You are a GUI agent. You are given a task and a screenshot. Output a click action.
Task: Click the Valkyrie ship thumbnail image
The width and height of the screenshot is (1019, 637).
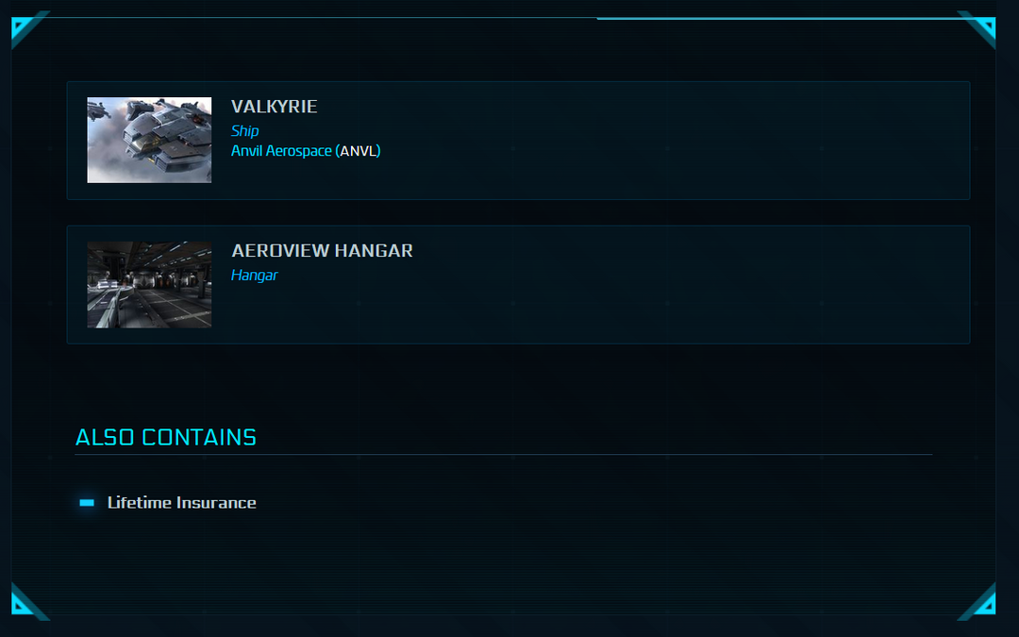149,140
